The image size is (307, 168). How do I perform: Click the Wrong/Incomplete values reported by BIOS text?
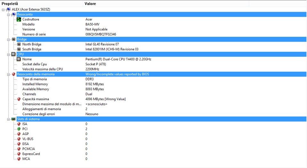pyautogui.click(x=117, y=74)
